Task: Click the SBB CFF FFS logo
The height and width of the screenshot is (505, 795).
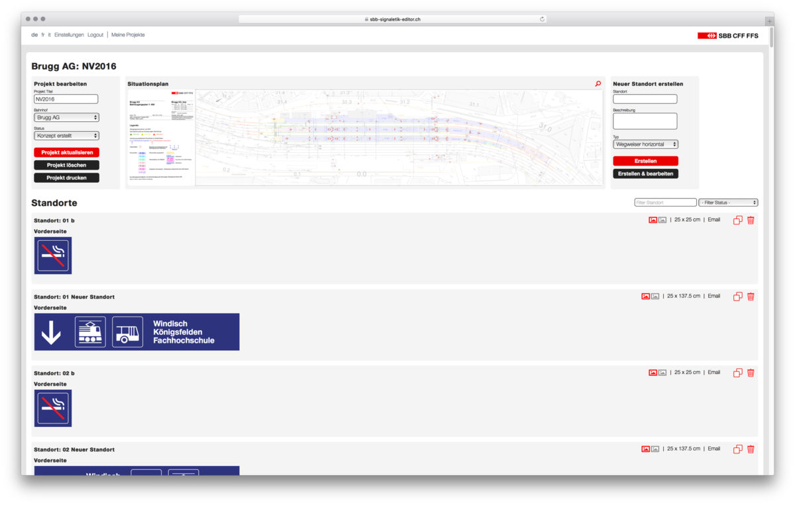Action: pyautogui.click(x=727, y=36)
